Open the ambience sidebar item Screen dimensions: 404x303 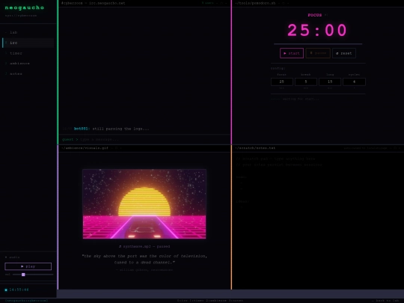(28, 64)
